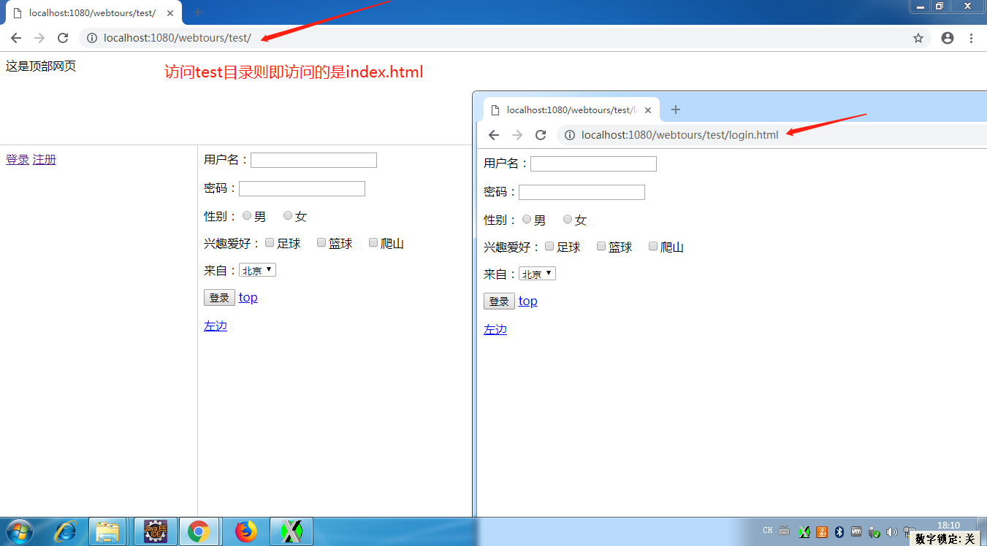Click orange Java tray icon
This screenshot has height=546, width=987.
(822, 531)
